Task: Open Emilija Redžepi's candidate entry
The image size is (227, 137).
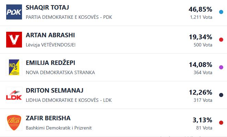Action: pyautogui.click(x=50, y=63)
